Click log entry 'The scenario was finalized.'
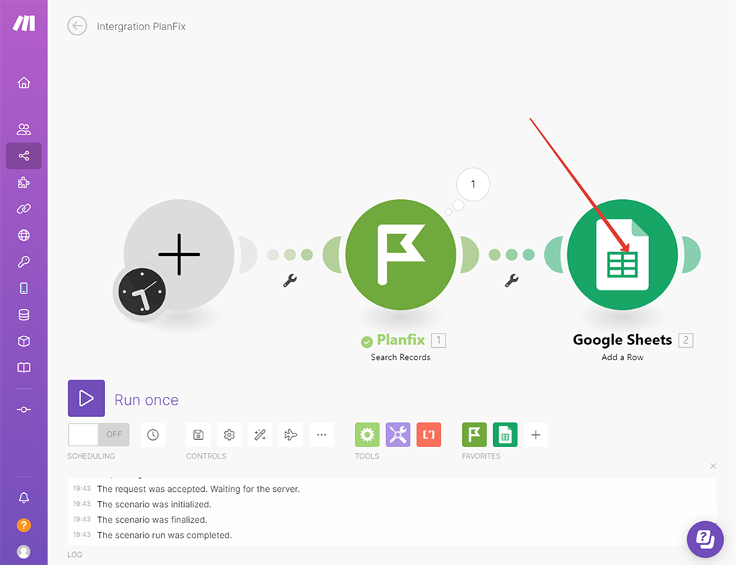736x565 pixels. click(x=152, y=520)
